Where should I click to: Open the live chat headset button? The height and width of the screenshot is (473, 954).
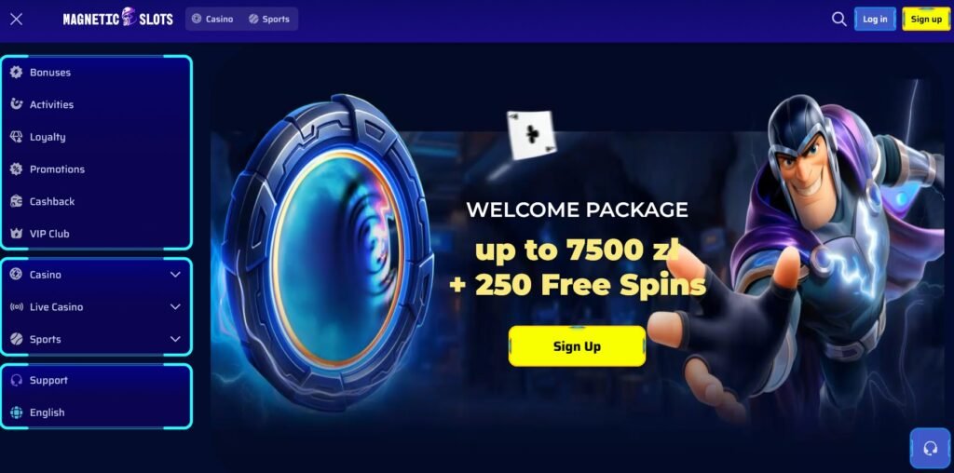930,449
